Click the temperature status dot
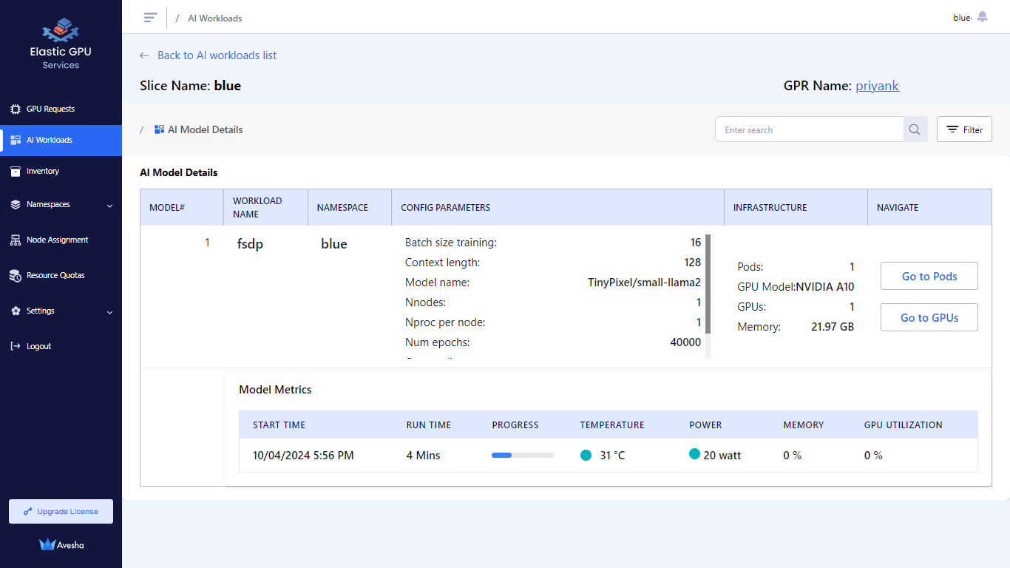This screenshot has width=1010, height=568. (x=586, y=456)
